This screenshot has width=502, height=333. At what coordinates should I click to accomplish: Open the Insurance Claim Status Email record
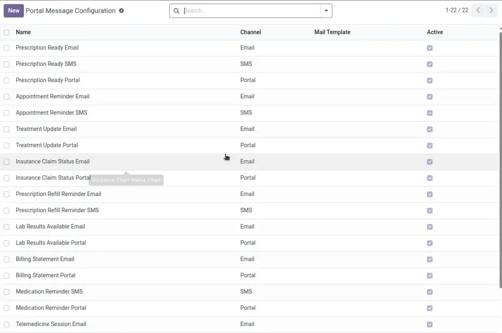52,162
